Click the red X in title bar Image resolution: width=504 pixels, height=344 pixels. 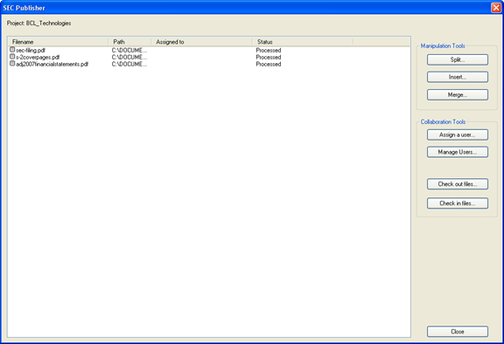point(496,7)
